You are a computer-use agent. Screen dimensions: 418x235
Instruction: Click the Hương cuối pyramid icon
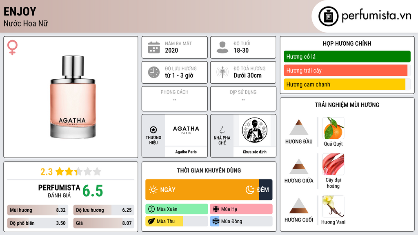(299, 206)
